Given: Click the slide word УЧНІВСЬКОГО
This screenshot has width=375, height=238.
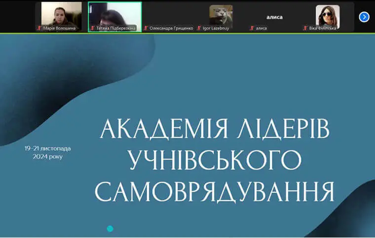Looking at the screenshot, I should 215,160.
